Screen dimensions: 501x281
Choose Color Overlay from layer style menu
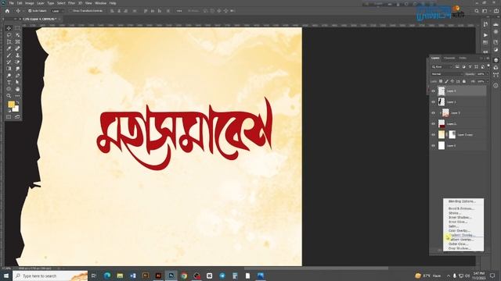(460, 230)
